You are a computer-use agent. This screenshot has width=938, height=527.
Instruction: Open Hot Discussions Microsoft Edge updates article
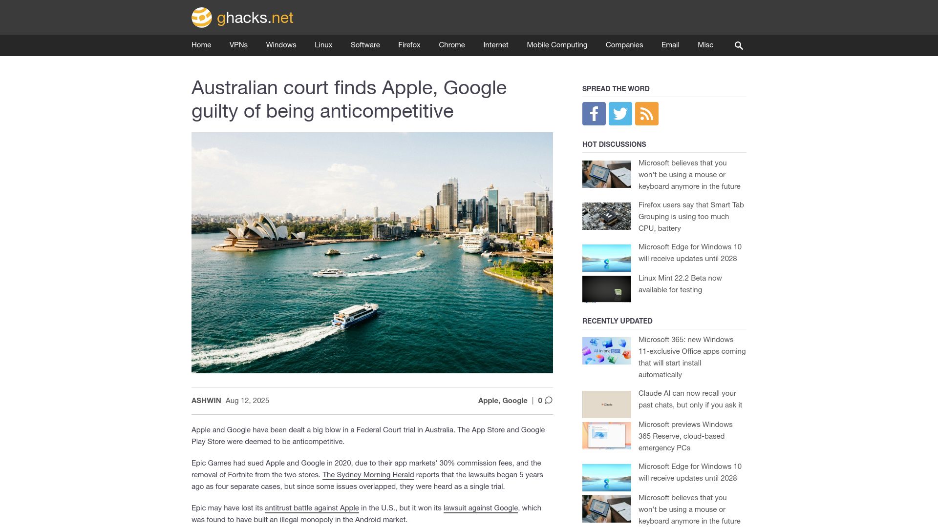[690, 253]
